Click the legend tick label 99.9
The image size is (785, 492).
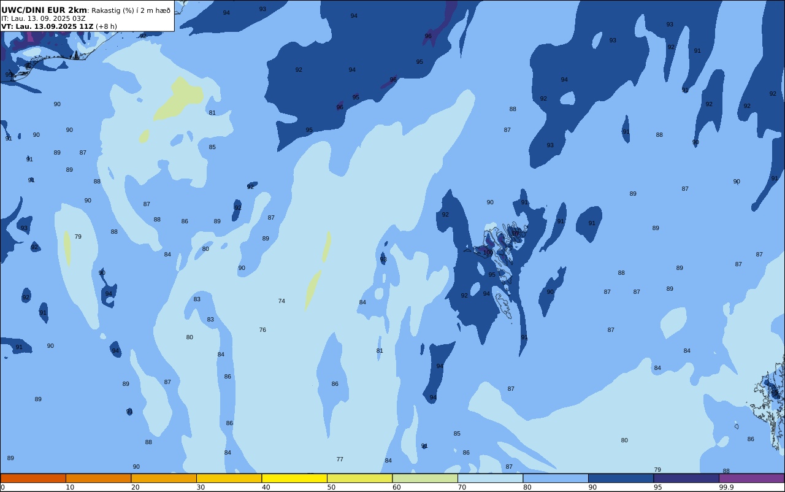[727, 487]
